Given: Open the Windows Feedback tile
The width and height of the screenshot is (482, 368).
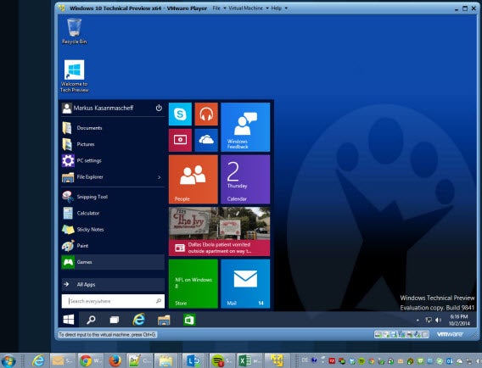Looking at the screenshot, I should click(245, 127).
